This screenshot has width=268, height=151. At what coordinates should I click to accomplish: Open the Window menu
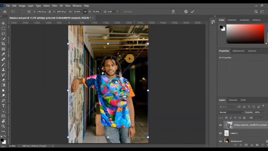point(77,5)
